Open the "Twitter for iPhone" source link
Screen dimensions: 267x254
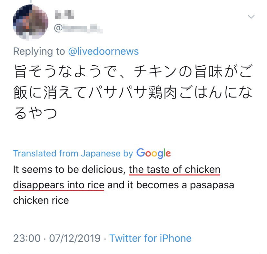pyautogui.click(x=150, y=238)
